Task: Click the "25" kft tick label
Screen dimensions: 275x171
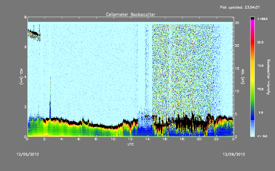Action: pos(237,23)
